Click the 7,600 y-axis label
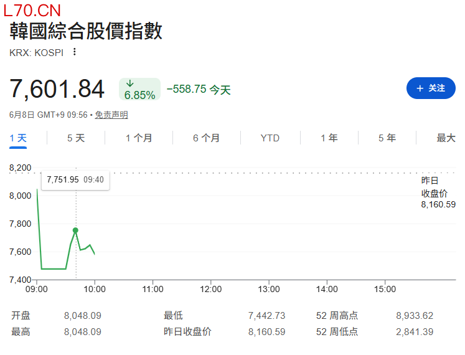465x355 pixels. [20, 252]
